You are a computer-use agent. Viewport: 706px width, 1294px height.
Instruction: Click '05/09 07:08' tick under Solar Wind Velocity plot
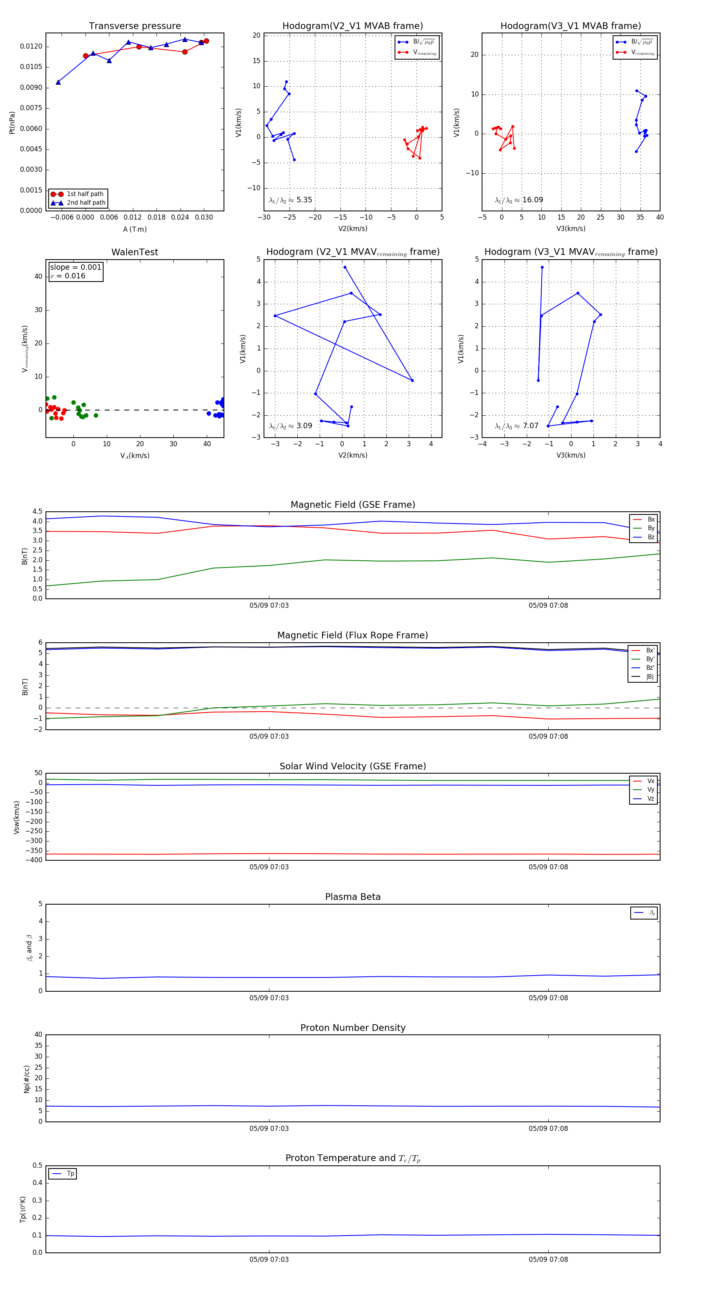[x=548, y=867]
